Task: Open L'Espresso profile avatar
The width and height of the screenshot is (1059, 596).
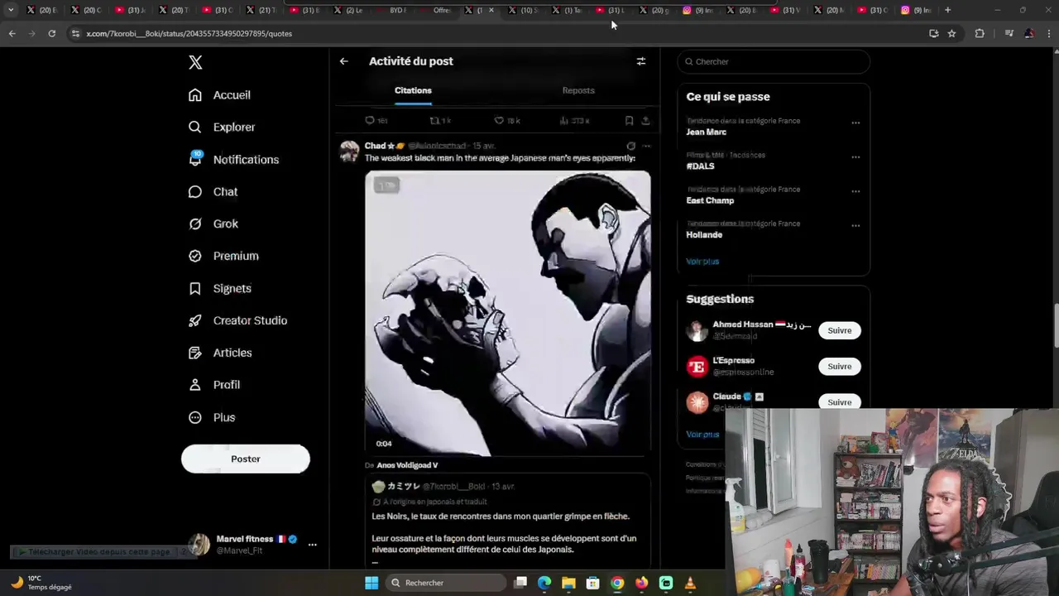Action: pyautogui.click(x=697, y=367)
